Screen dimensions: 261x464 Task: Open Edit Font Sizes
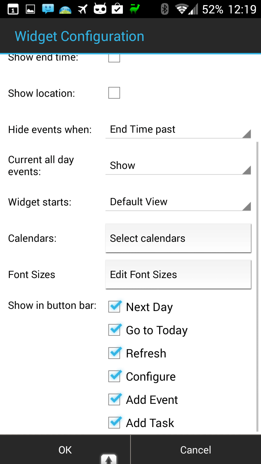[178, 274]
